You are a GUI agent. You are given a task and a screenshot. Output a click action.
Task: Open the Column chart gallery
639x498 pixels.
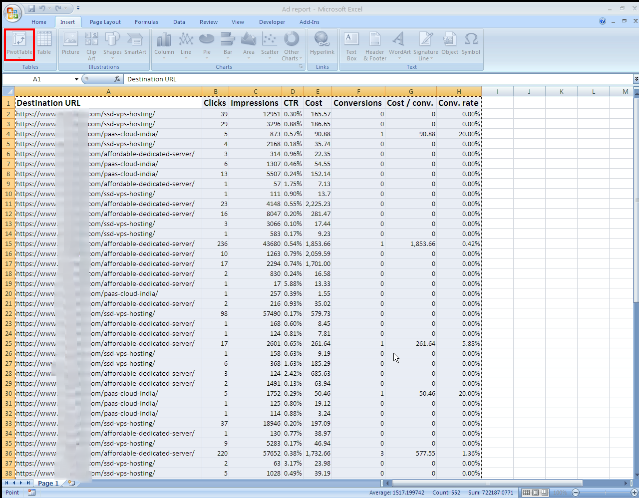[164, 44]
